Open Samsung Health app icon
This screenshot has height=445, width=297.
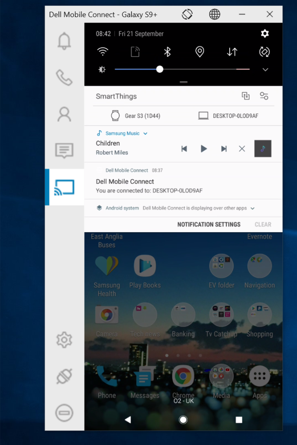tap(107, 266)
